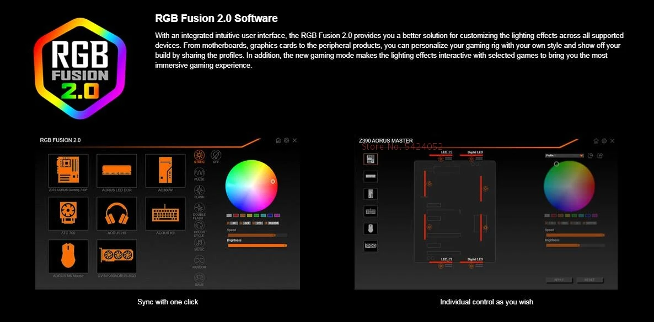Viewport: 654px width, 322px height.
Task: Click the upper-left LED strip light icon on motherboard
Action: (429, 183)
